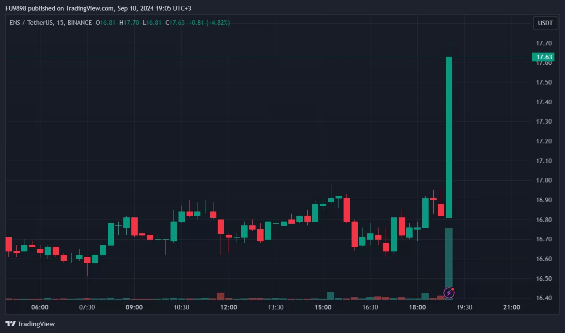
Task: Click the TradingView logo
Action: click(x=30, y=324)
